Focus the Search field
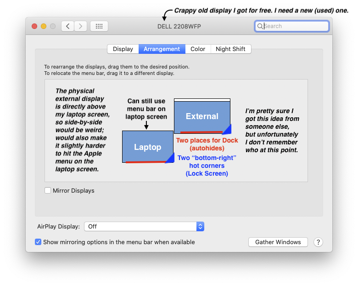 click(292, 26)
